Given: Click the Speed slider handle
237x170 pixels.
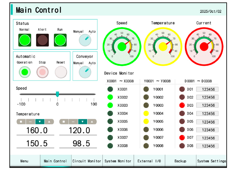Looking at the screenshot, I should pos(57,94).
